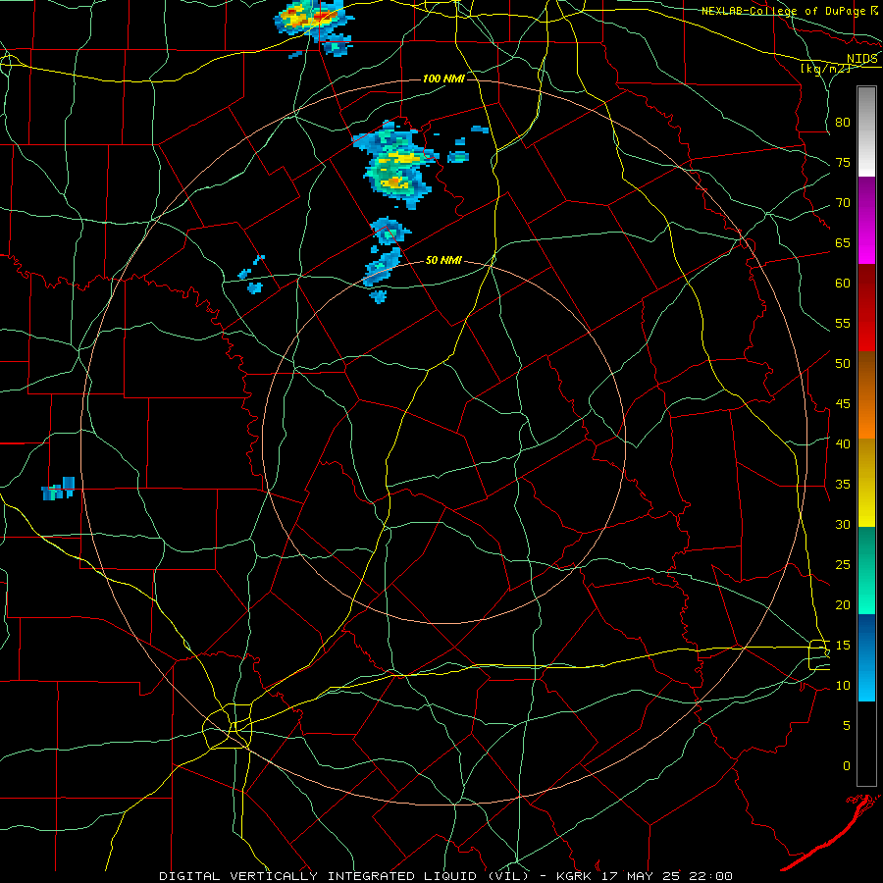
Task: Click the color scale value 70
Action: (843, 203)
